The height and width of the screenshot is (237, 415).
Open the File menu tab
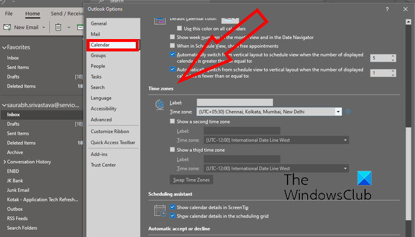click(9, 14)
